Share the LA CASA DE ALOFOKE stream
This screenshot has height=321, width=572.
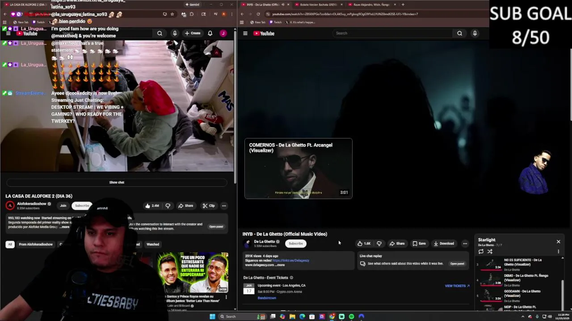pos(185,206)
